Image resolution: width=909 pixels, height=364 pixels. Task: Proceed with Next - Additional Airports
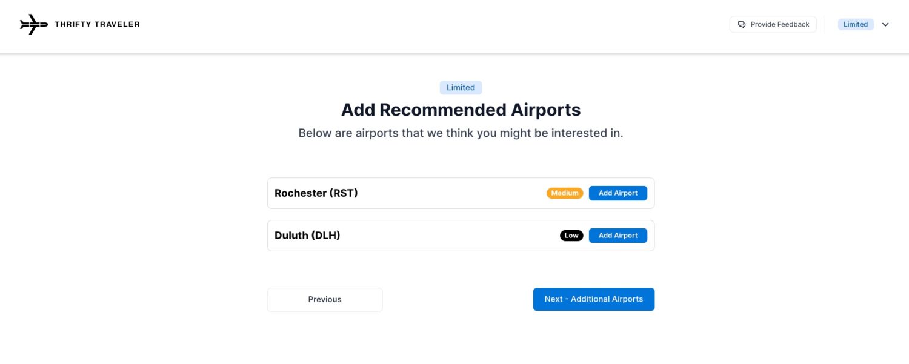click(593, 299)
